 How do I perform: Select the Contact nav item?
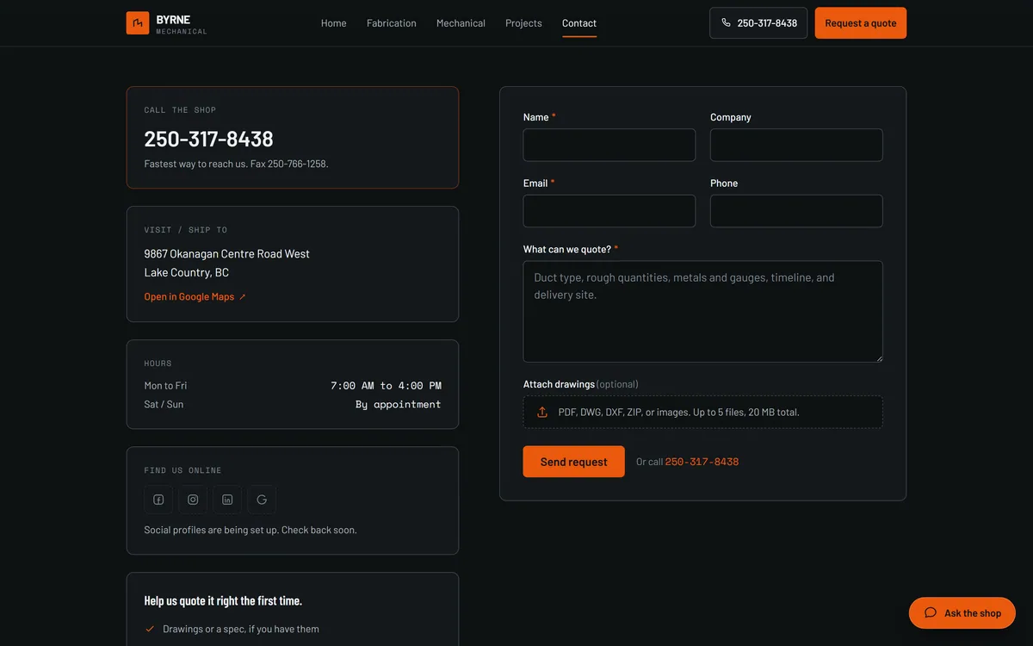pyautogui.click(x=579, y=23)
